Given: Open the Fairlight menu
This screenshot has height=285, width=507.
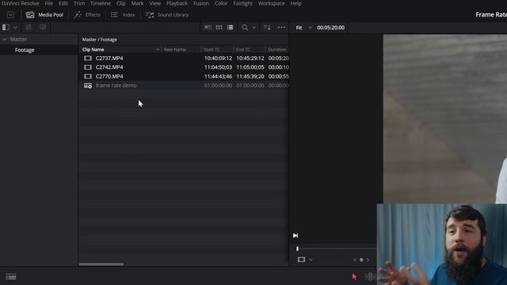Looking at the screenshot, I should [x=243, y=3].
